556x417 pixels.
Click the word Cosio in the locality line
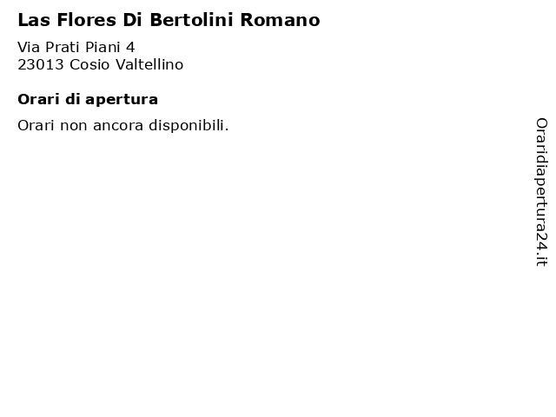(x=89, y=64)
